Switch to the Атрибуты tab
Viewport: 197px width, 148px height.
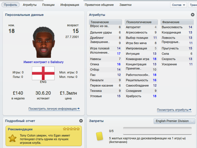point(30,5)
